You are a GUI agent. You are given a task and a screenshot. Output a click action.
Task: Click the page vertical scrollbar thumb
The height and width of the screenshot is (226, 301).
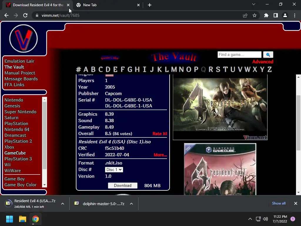298,123
